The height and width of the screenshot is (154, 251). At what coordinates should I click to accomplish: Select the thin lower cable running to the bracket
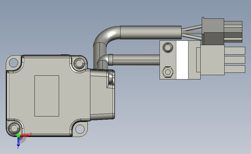136,60
